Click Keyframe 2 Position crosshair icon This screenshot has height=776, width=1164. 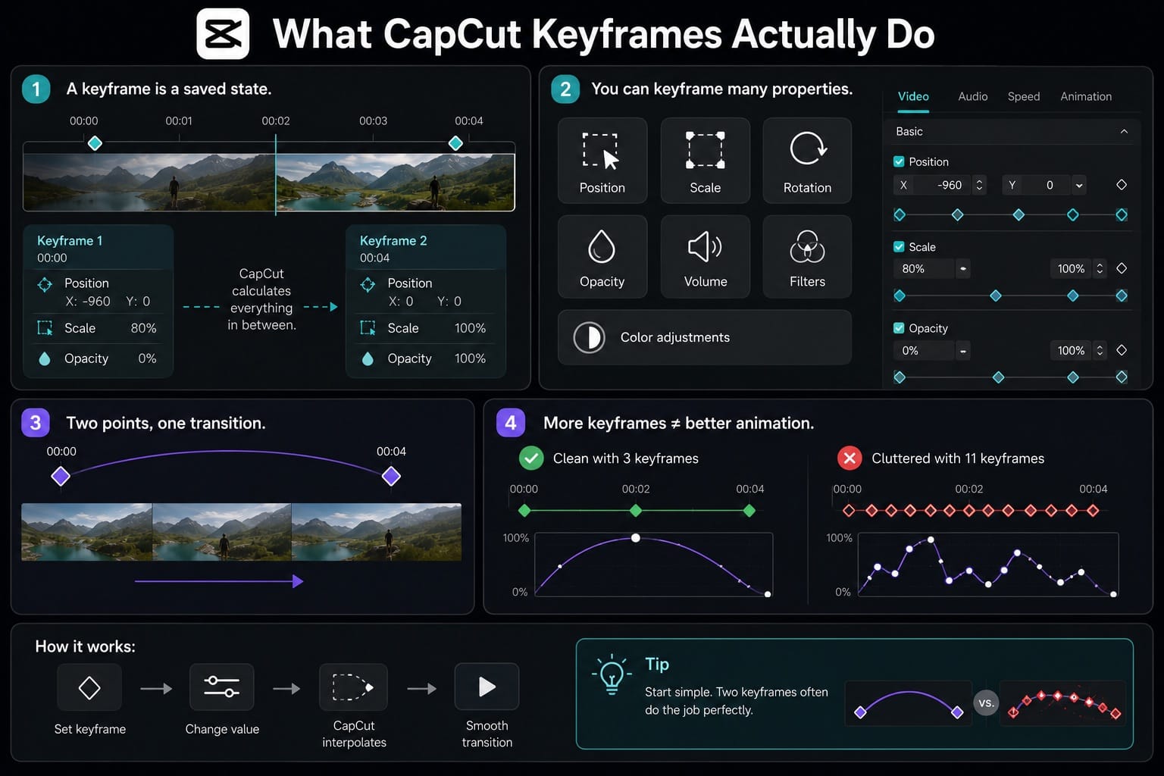[x=368, y=284]
